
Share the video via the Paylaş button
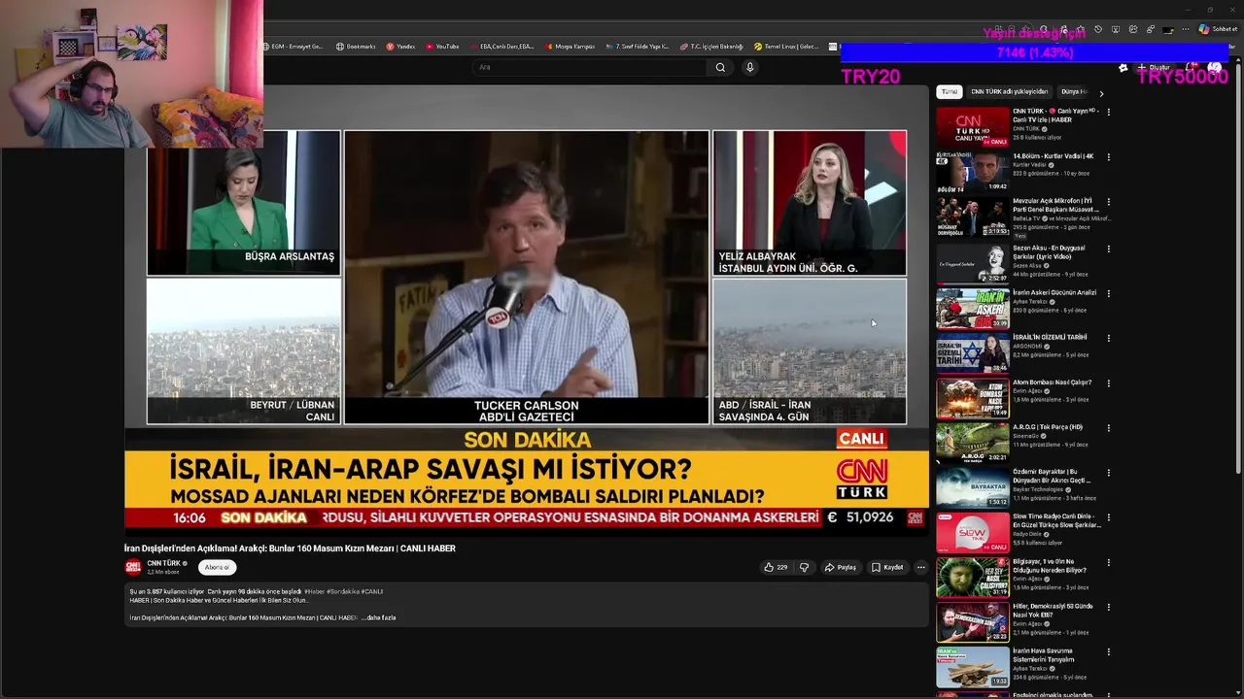(x=841, y=567)
